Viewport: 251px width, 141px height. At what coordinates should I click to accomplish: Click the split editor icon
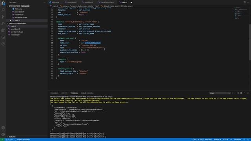pyautogui.click(x=244, y=2)
